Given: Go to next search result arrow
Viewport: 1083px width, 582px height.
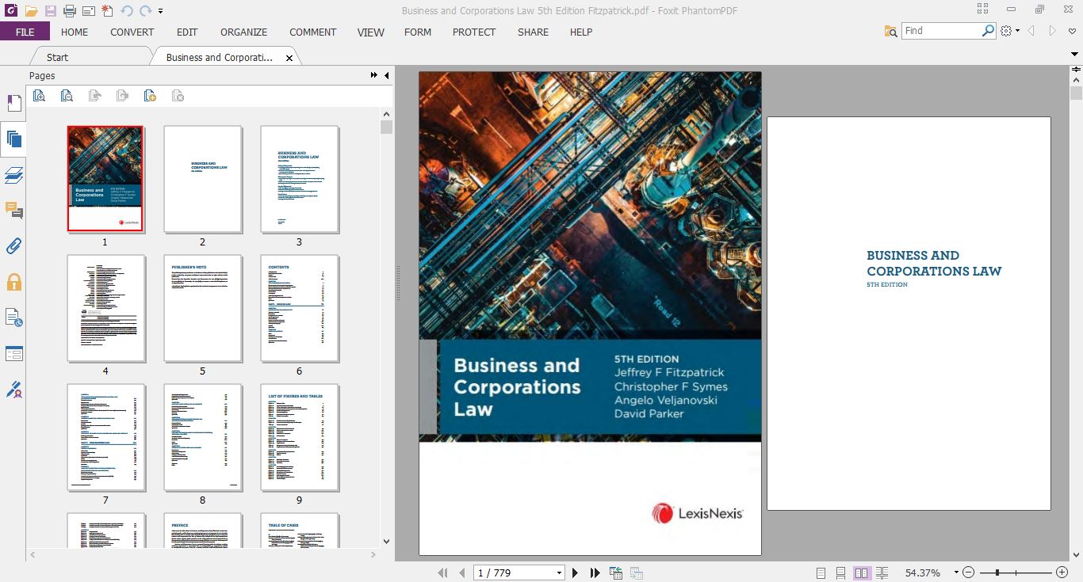Looking at the screenshot, I should point(1053,31).
